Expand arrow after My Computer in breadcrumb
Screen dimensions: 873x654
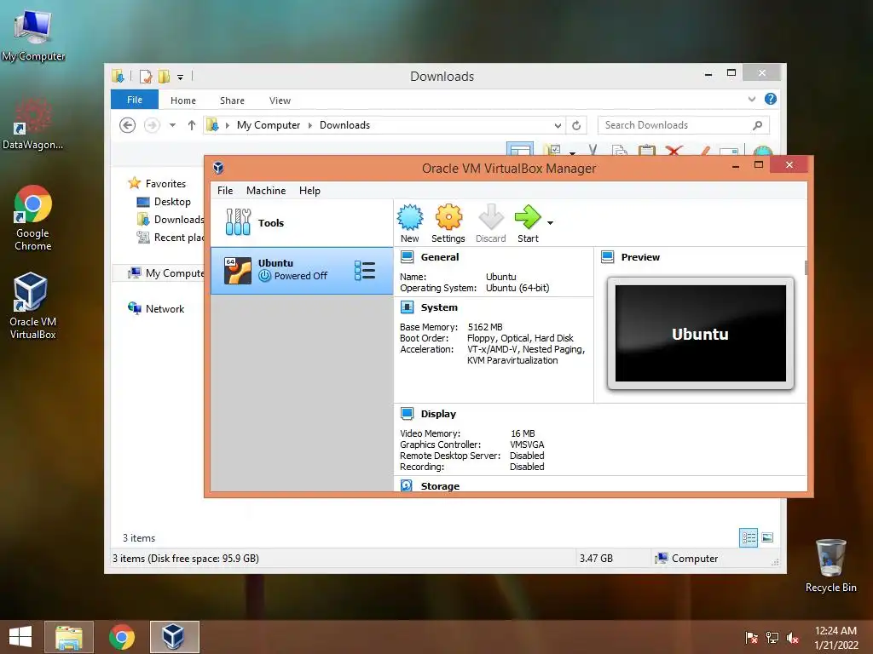(310, 125)
